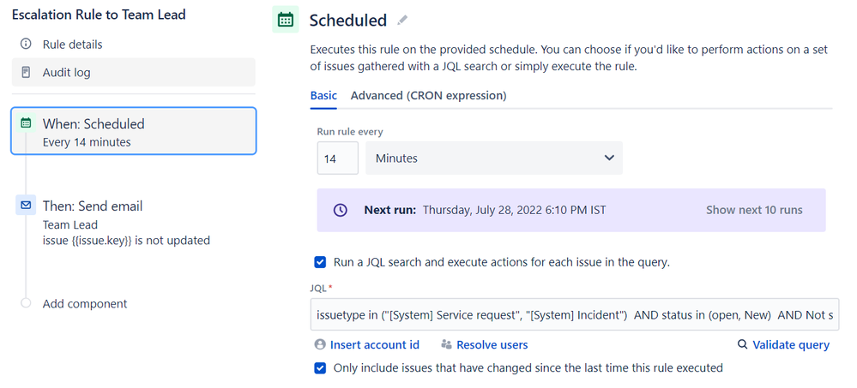Switch to Advanced (CRON expression) tab
This screenshot has width=857, height=388.
pyautogui.click(x=429, y=95)
